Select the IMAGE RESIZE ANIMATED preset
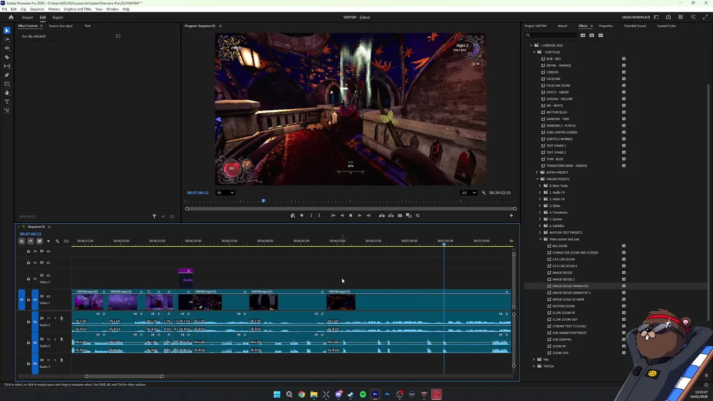Viewport: 713px width, 401px height. pos(570,286)
